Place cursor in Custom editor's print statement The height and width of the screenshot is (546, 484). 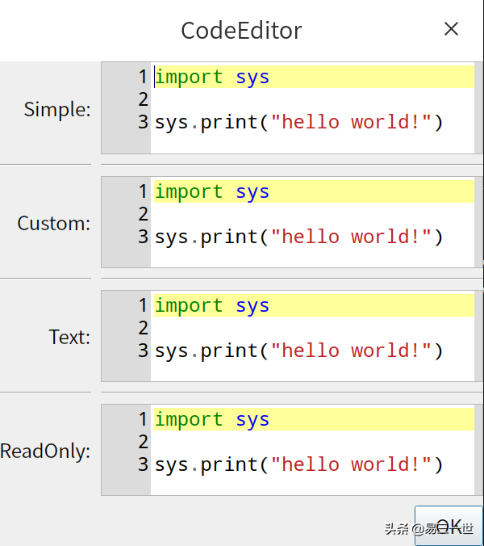[x=298, y=237]
